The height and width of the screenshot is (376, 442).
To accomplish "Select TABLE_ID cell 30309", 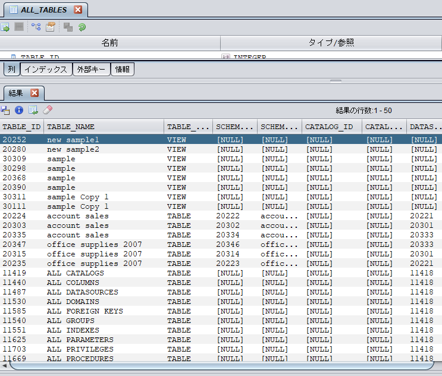I will coord(21,159).
